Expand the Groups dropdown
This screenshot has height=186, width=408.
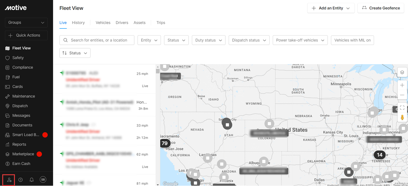tap(26, 23)
